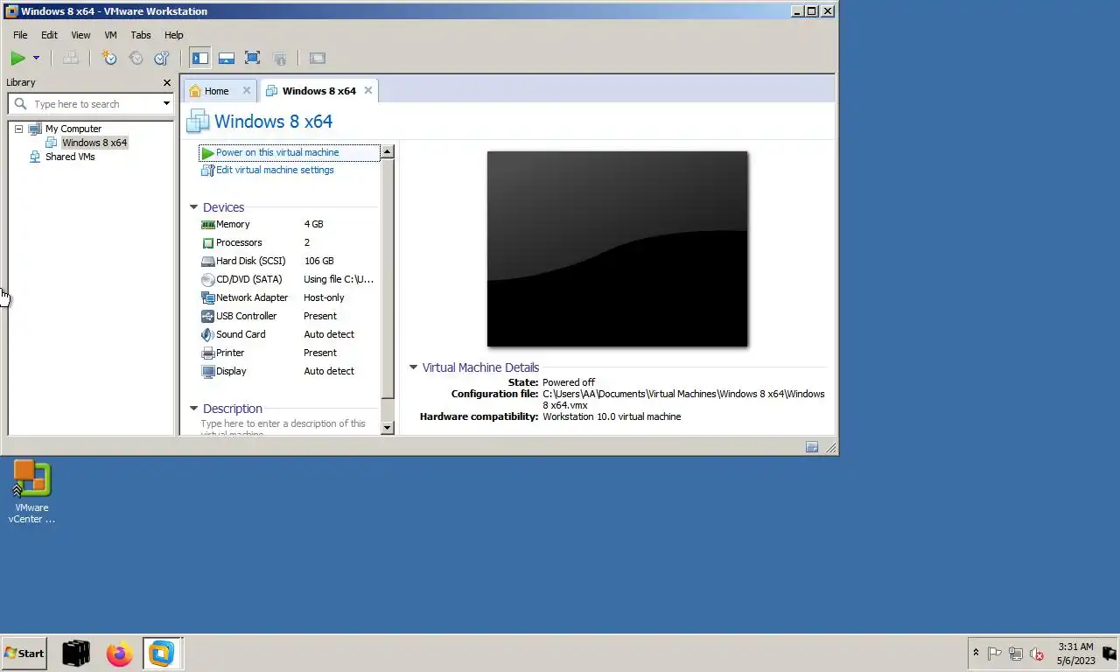
Task: Open the VMware vCenter desktop shortcut
Action: [x=31, y=492]
